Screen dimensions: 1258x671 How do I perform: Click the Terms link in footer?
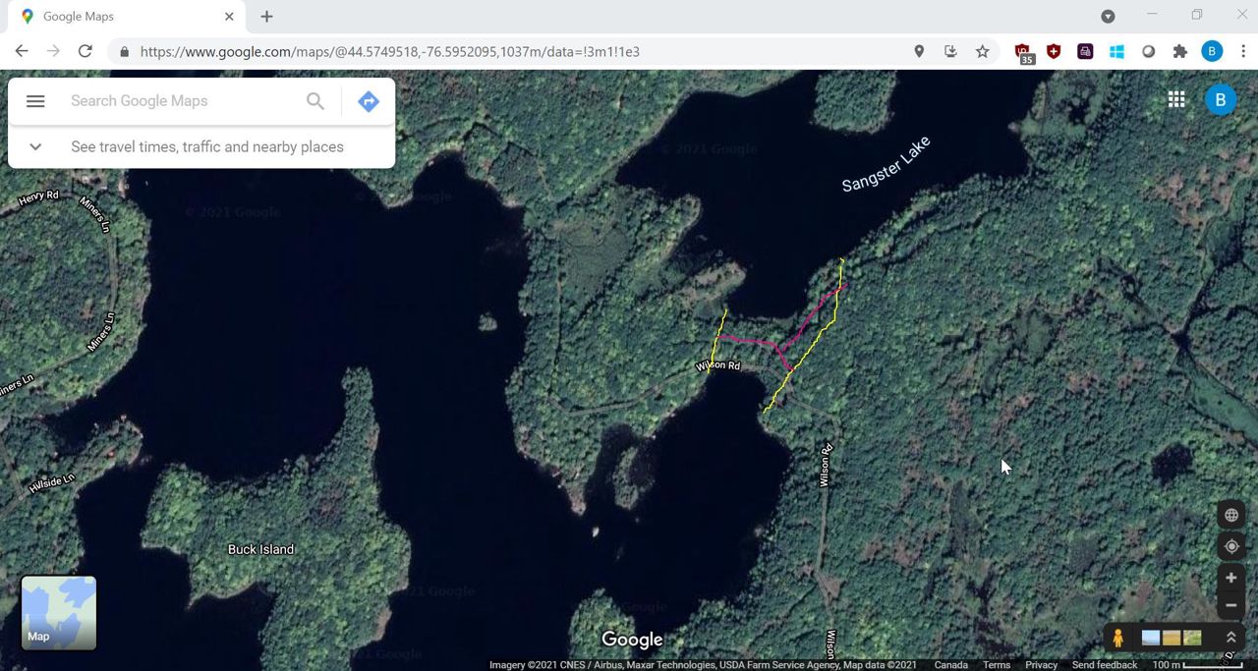tap(997, 665)
